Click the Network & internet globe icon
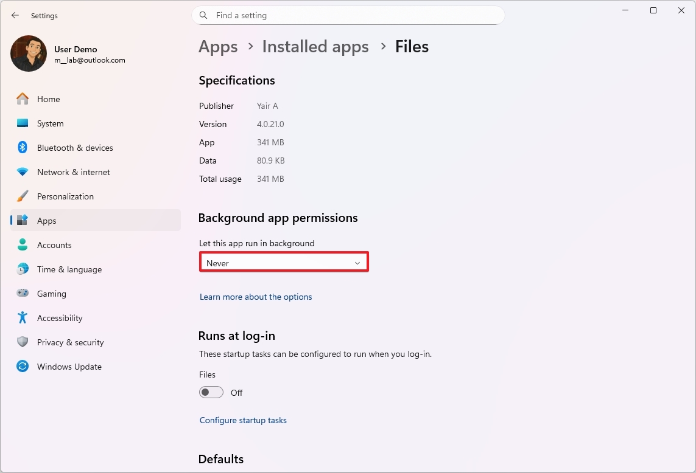 [x=22, y=171]
